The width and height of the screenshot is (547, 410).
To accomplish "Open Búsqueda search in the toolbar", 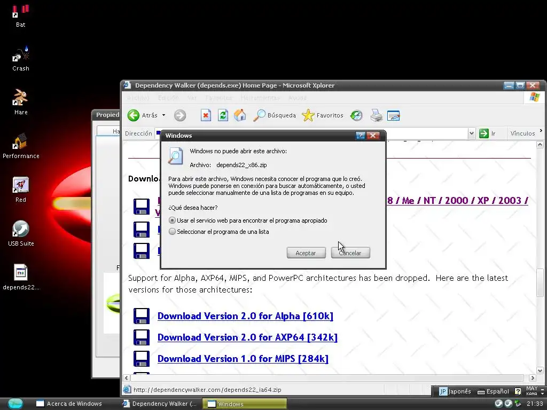I will tap(275, 115).
